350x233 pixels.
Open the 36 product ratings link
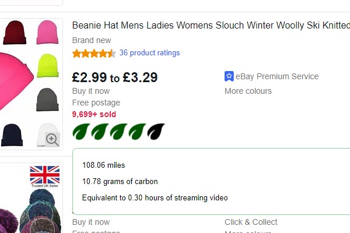pos(149,53)
